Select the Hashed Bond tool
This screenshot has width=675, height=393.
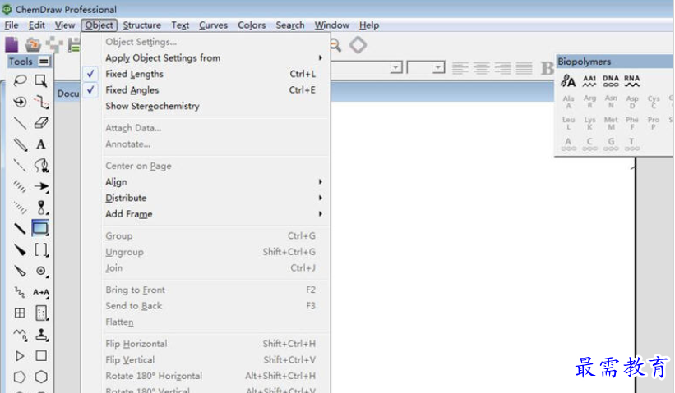point(20,186)
